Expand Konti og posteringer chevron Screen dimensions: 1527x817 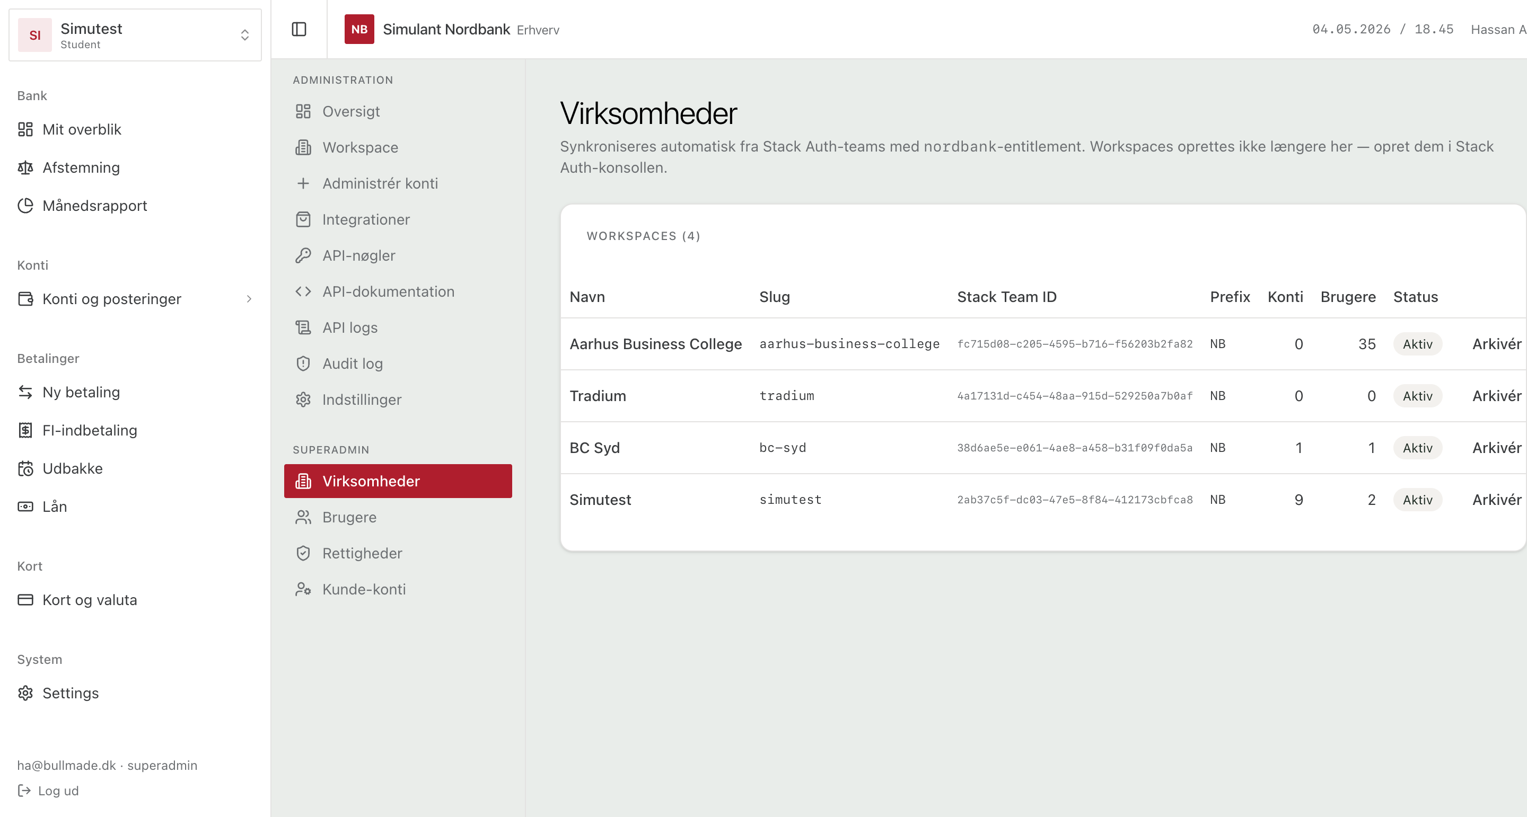pyautogui.click(x=249, y=299)
